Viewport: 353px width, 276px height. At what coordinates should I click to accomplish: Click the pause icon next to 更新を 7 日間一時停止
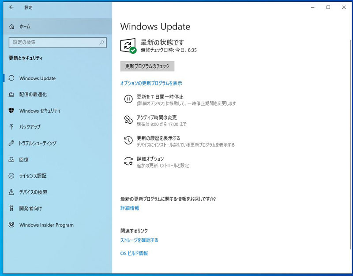[128, 99]
